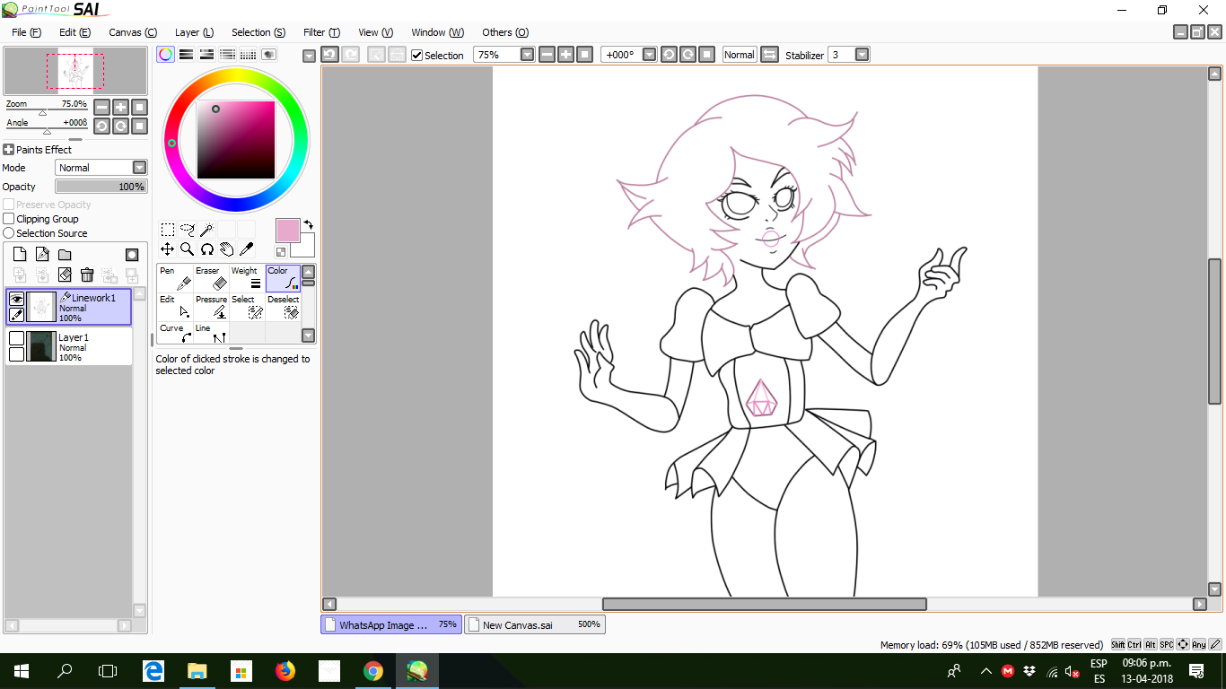This screenshot has width=1226, height=689.
Task: Switch colors to transparent swatch
Action: (281, 252)
